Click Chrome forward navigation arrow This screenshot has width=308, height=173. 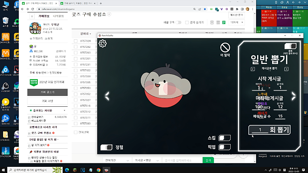pos(27,9)
